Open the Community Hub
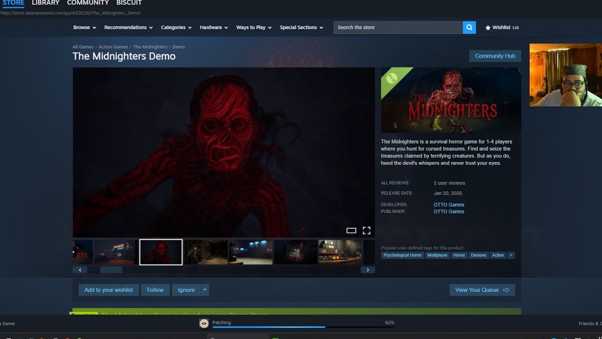The image size is (602, 339). 495,56
